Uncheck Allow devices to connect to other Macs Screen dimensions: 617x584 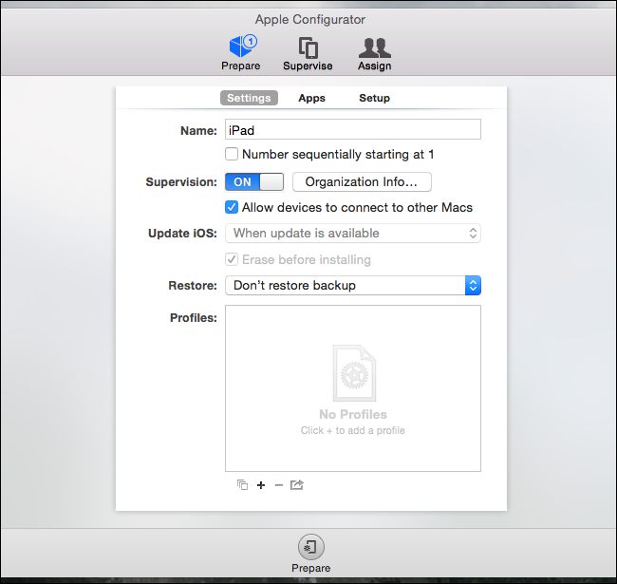[232, 207]
